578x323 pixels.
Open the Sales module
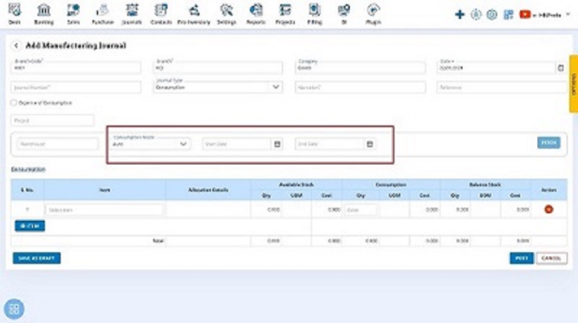click(73, 14)
